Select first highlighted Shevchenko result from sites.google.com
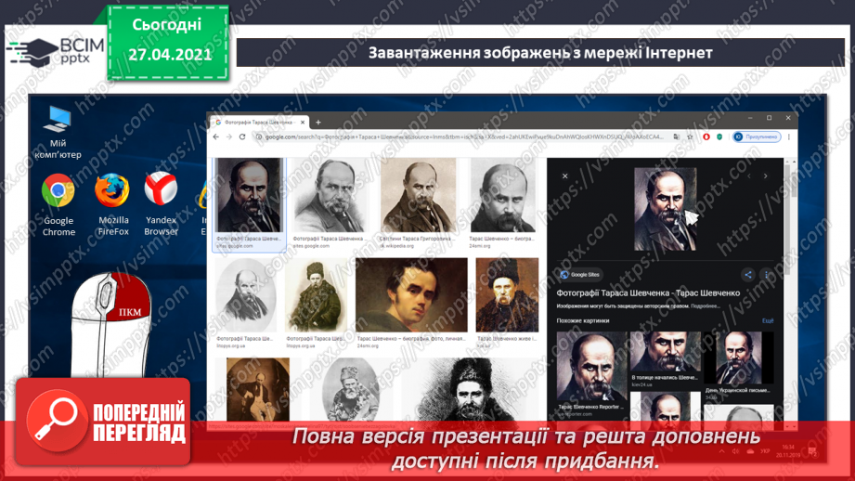The image size is (855, 481). [x=249, y=195]
